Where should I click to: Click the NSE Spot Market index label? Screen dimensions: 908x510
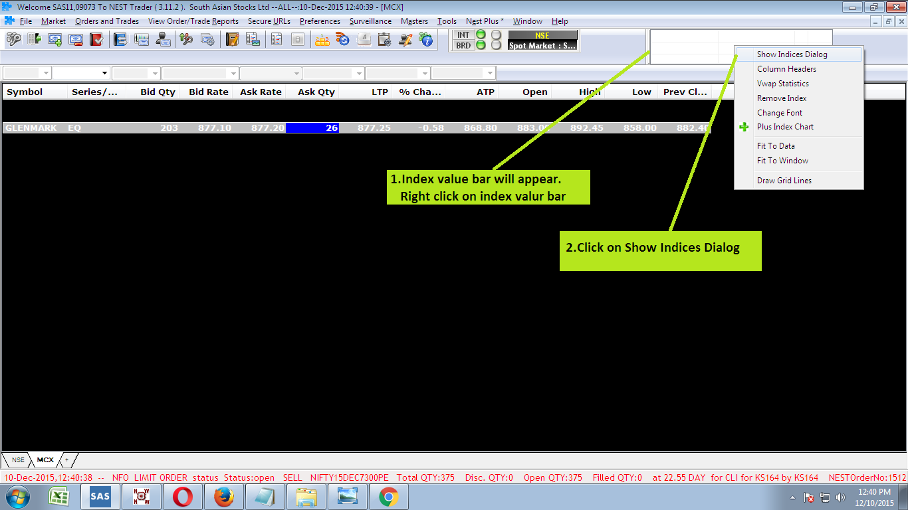click(542, 41)
